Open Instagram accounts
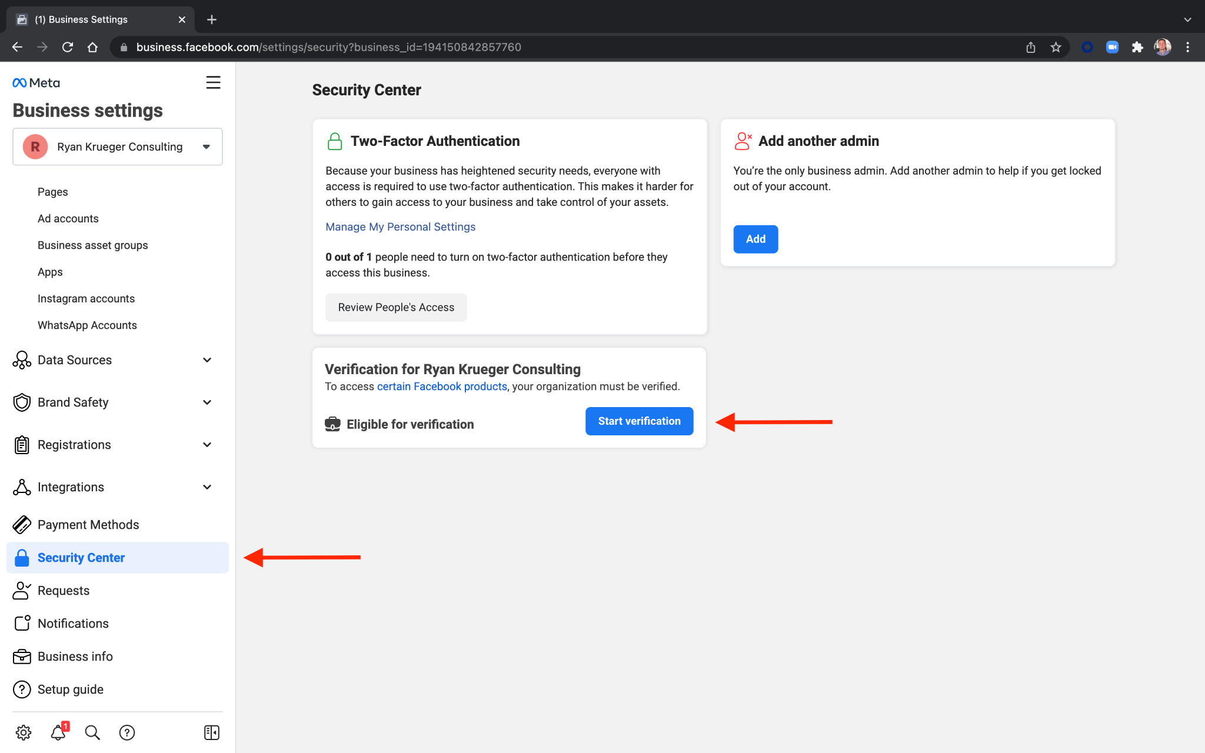1205x753 pixels. pos(86,298)
